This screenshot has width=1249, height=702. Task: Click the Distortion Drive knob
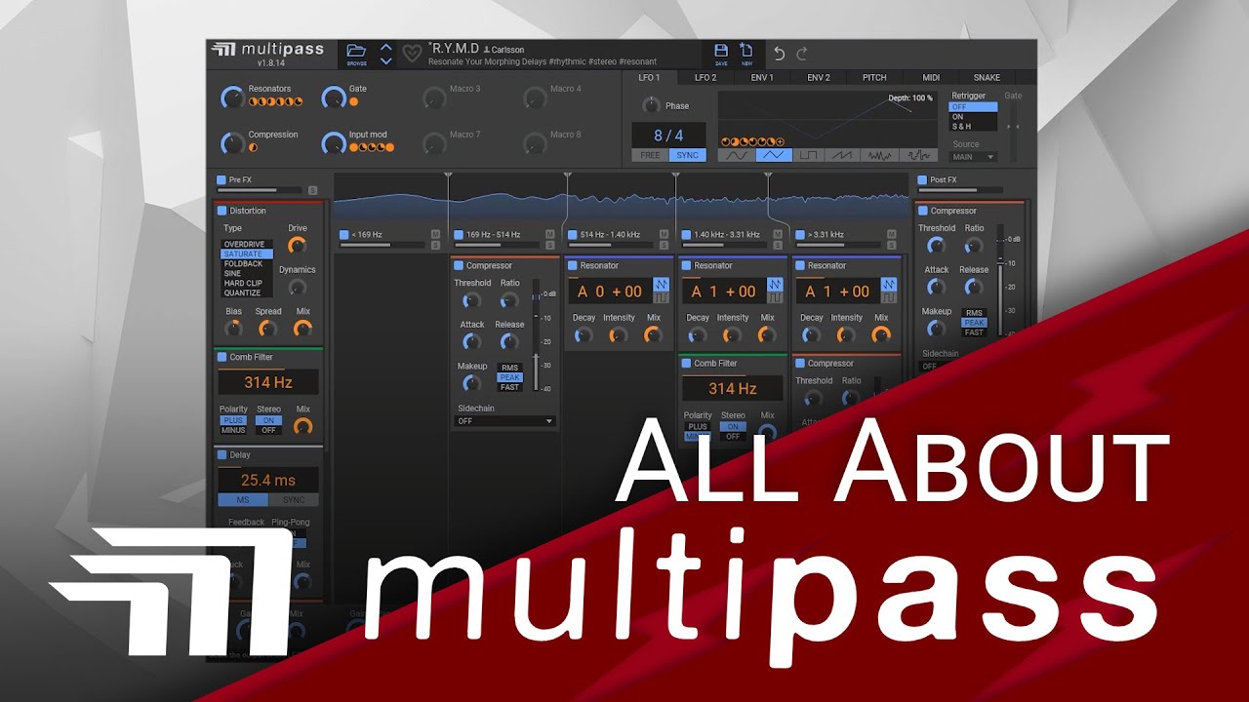(298, 246)
